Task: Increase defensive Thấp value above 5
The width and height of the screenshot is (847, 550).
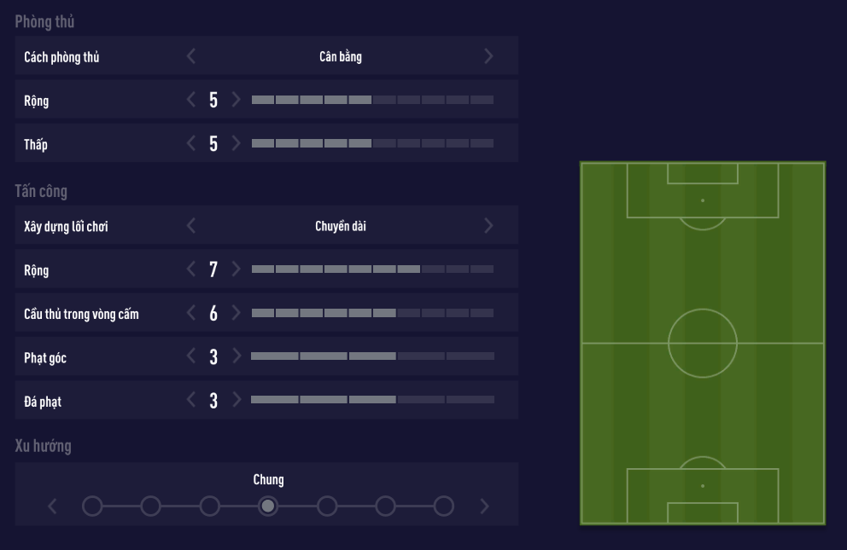Action: [237, 143]
